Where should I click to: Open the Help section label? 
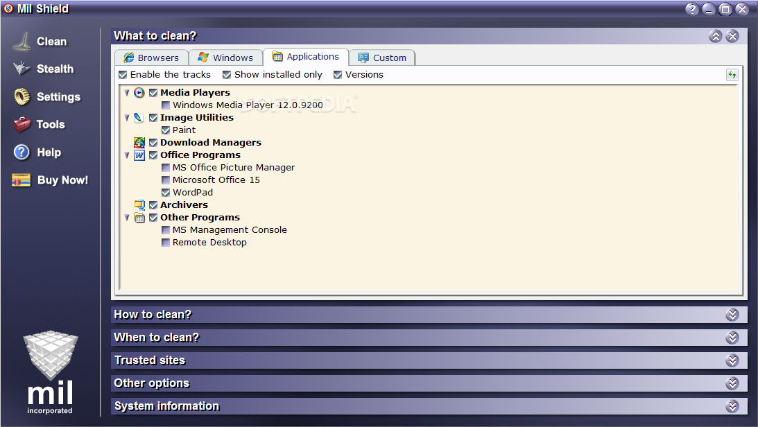point(49,152)
